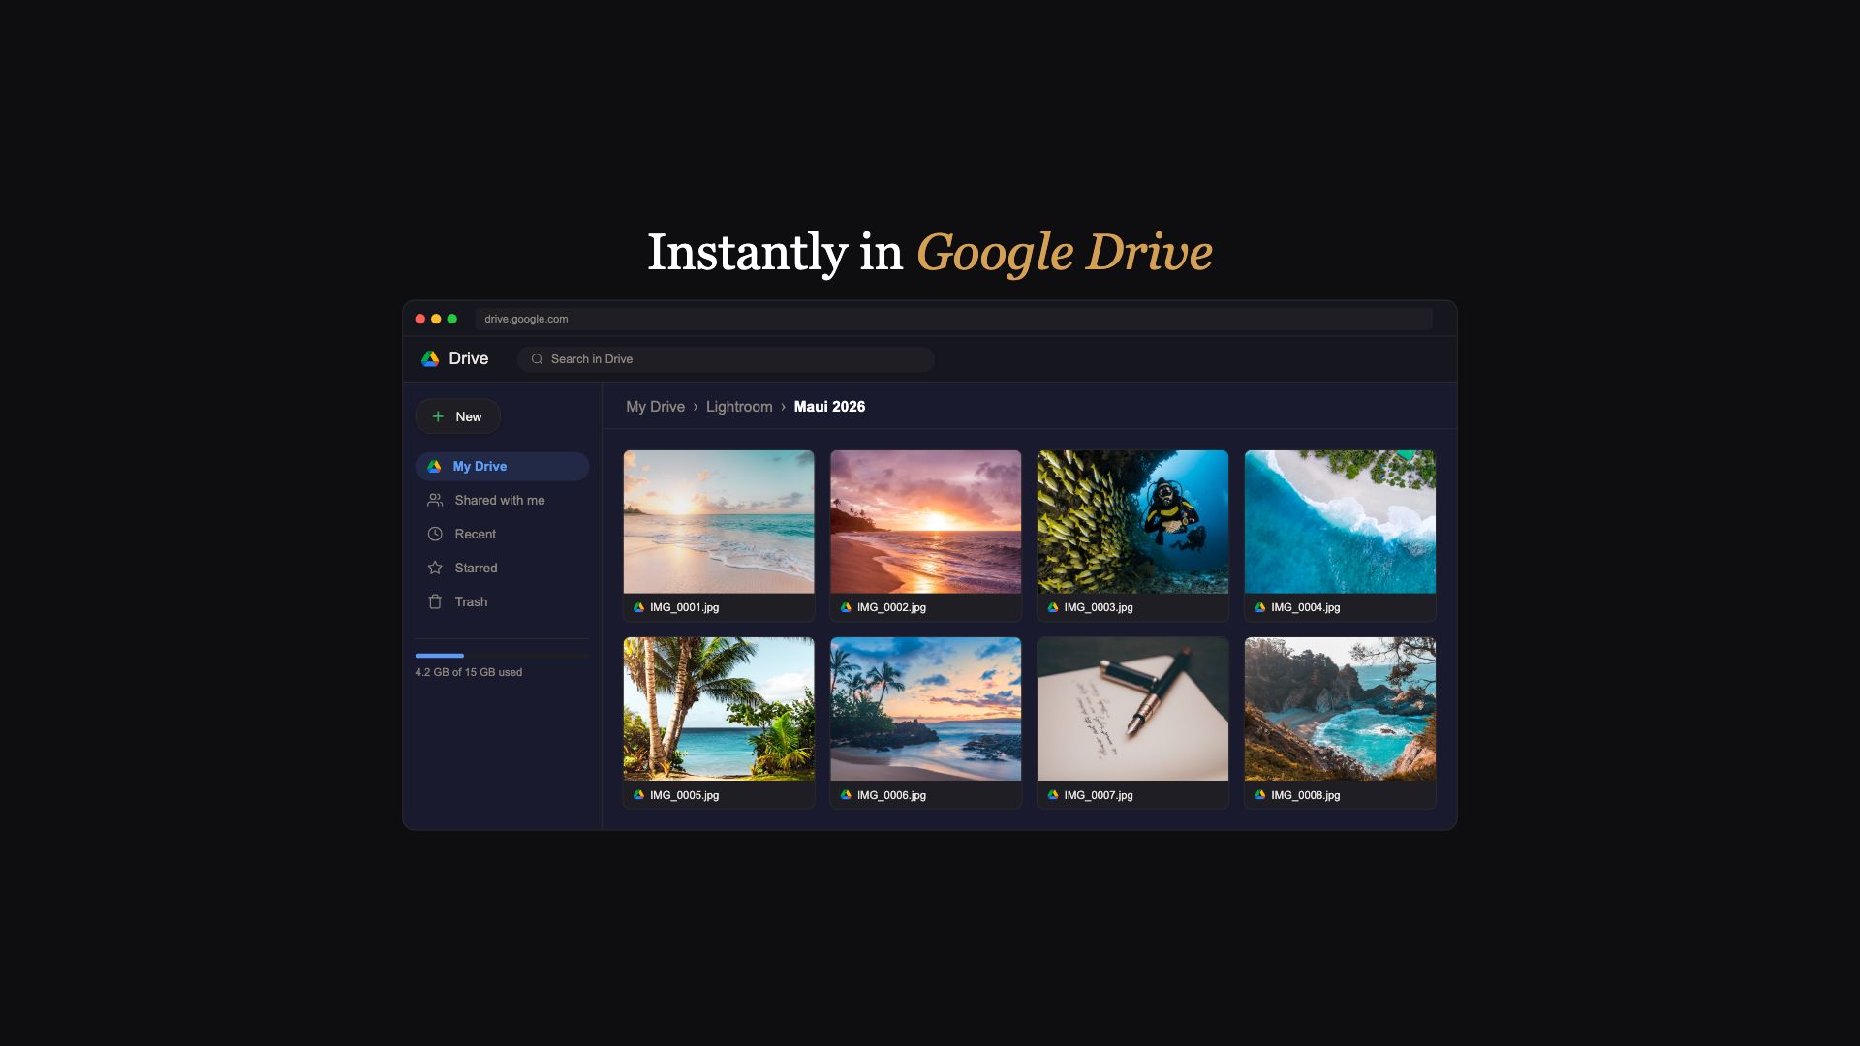Click the Search in Drive field
The height and width of the screenshot is (1046, 1860).
[726, 359]
